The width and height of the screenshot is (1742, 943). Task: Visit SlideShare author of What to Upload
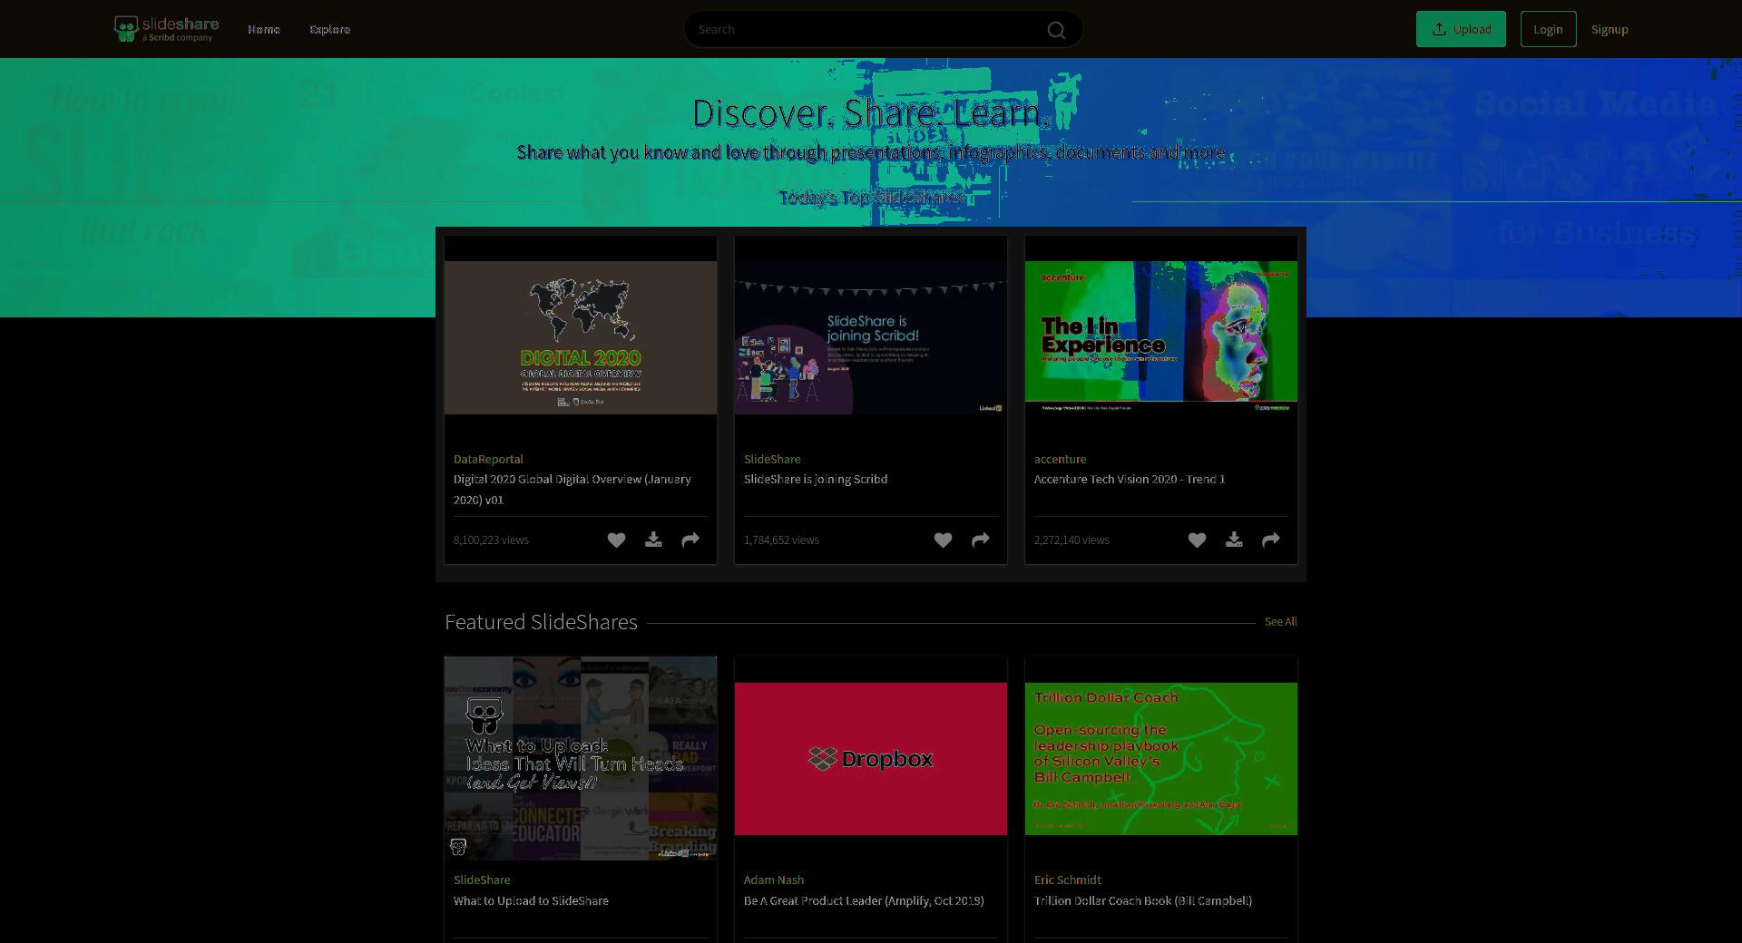click(482, 880)
